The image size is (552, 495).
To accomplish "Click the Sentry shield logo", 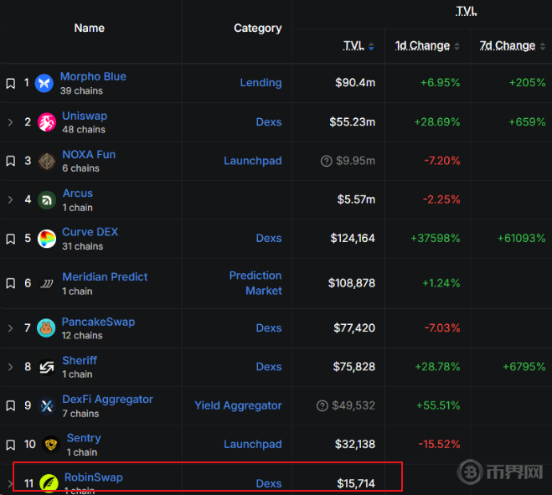I will pos(51,444).
